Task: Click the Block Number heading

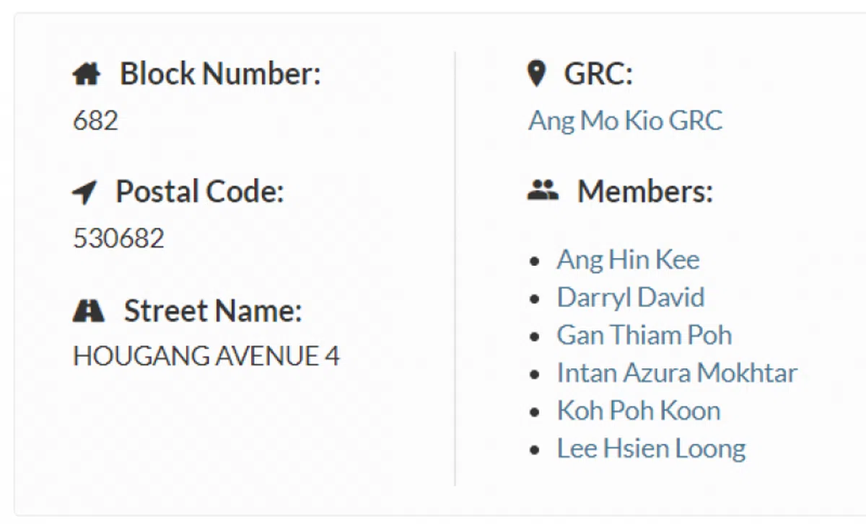Action: pyautogui.click(x=220, y=74)
